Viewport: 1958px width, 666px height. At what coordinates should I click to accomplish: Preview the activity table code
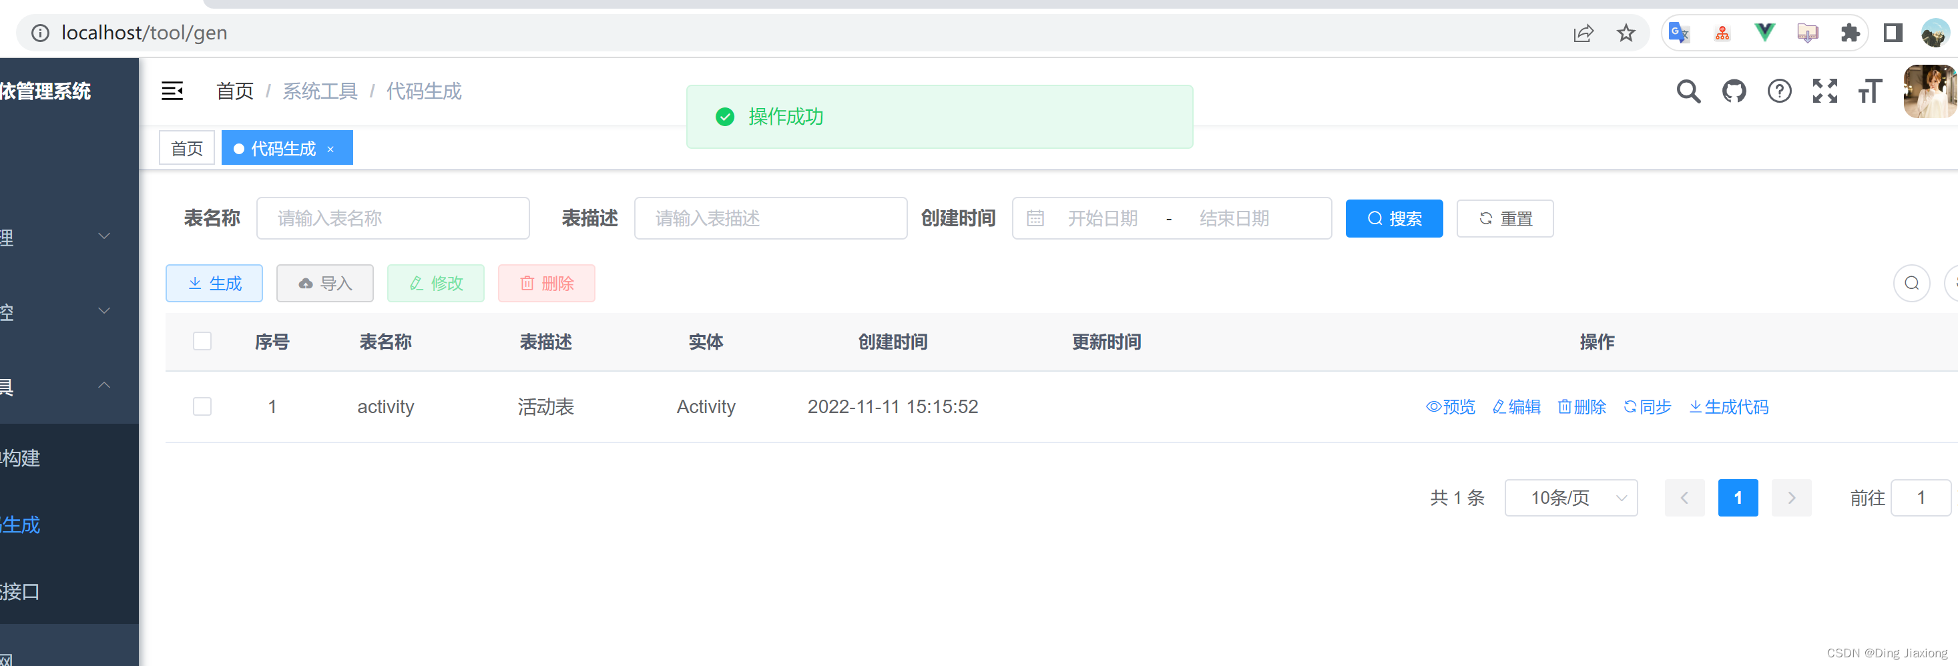click(1450, 407)
